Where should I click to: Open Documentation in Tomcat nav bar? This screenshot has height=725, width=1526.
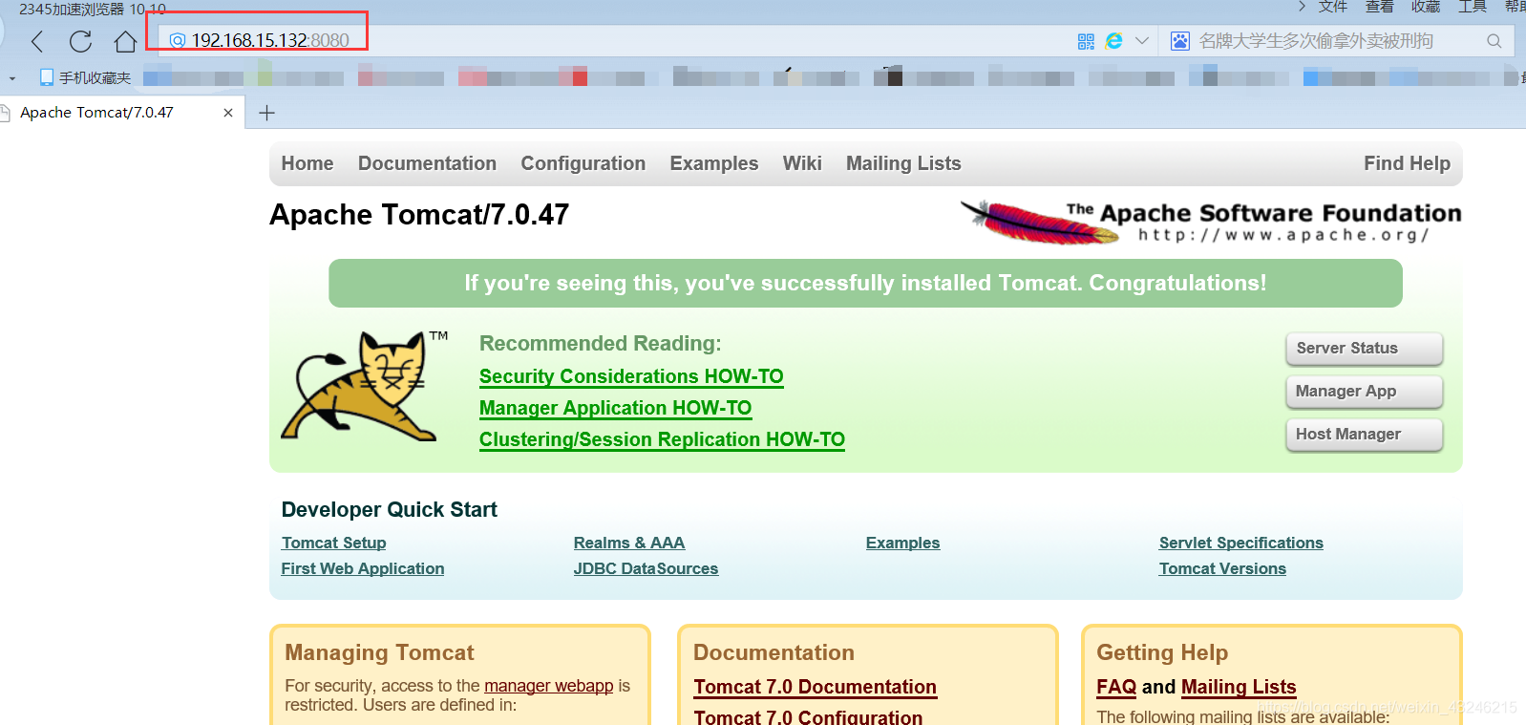tap(427, 163)
